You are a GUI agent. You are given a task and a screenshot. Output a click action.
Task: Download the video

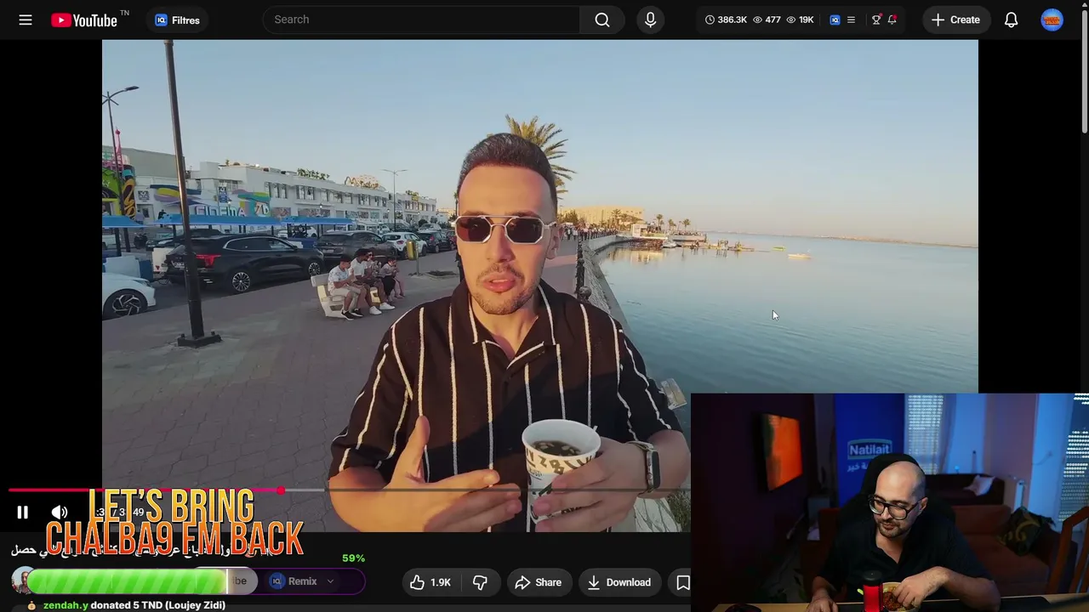pos(619,582)
